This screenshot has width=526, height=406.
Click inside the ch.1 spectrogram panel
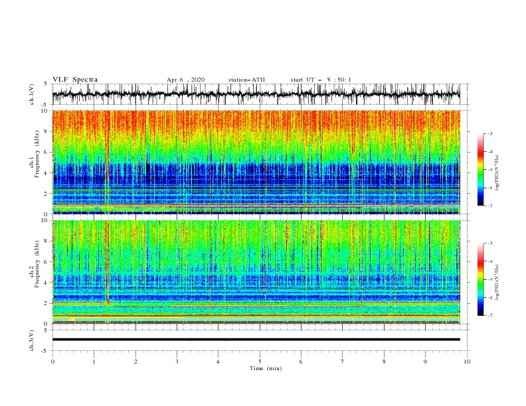(256, 162)
